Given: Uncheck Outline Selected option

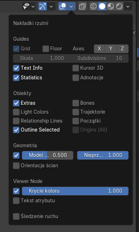Looking at the screenshot, I should [16, 130].
